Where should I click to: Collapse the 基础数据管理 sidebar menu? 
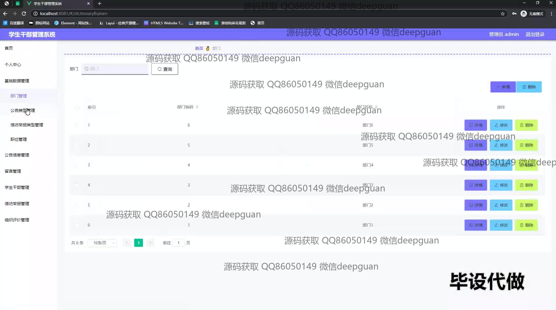[17, 81]
